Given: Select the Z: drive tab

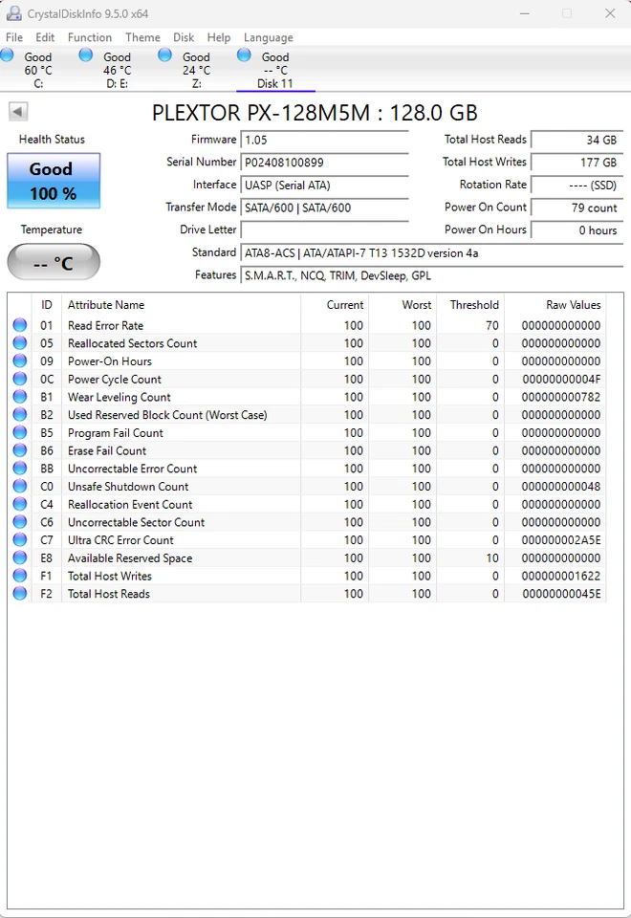Looking at the screenshot, I should [196, 70].
